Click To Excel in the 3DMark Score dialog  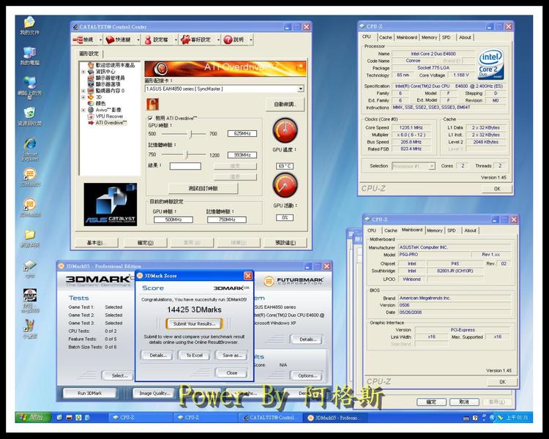(194, 356)
